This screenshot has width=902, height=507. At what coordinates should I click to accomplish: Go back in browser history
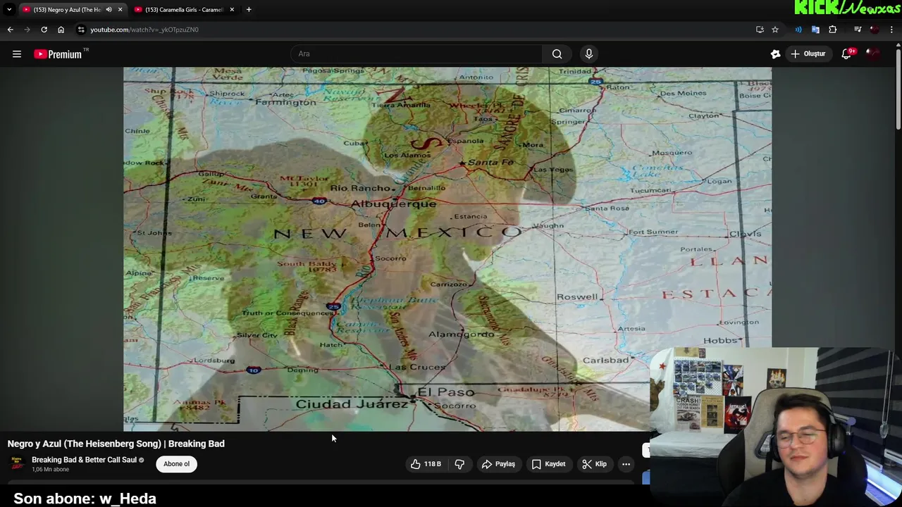(x=10, y=30)
